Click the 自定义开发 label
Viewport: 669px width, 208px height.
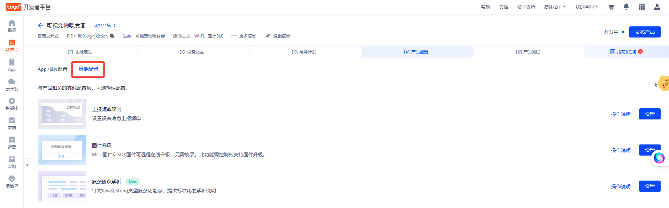pyautogui.click(x=48, y=36)
